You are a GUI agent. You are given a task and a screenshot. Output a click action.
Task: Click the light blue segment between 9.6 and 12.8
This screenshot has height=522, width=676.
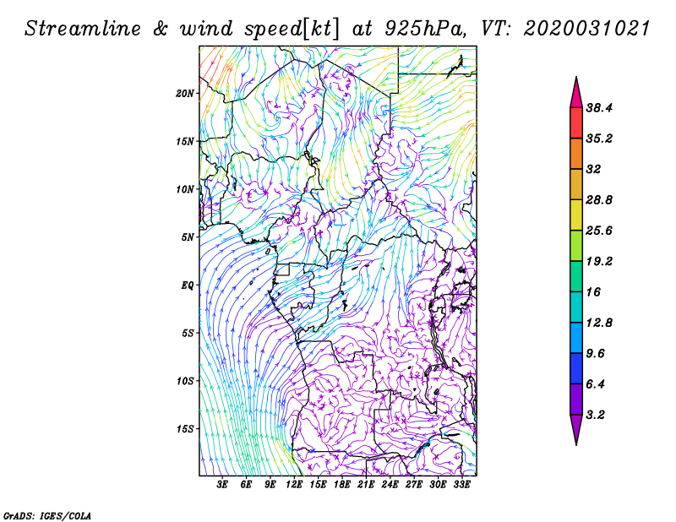pos(575,337)
